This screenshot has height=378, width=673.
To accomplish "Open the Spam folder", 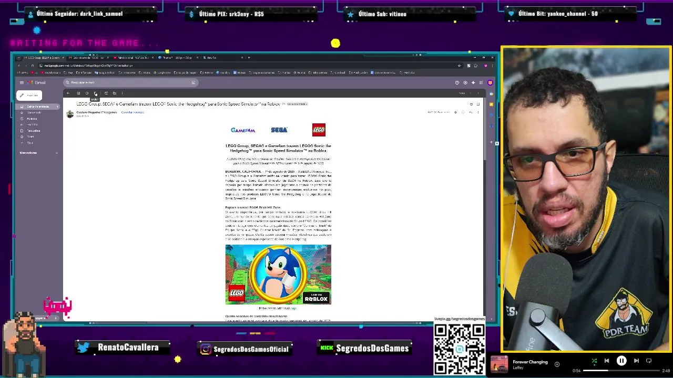I will [30, 136].
